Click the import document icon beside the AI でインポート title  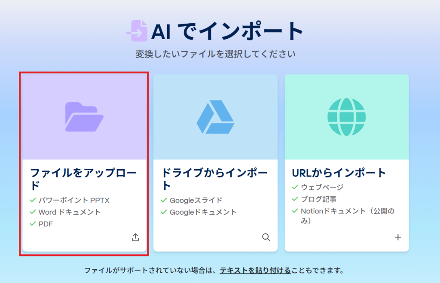[x=137, y=31]
